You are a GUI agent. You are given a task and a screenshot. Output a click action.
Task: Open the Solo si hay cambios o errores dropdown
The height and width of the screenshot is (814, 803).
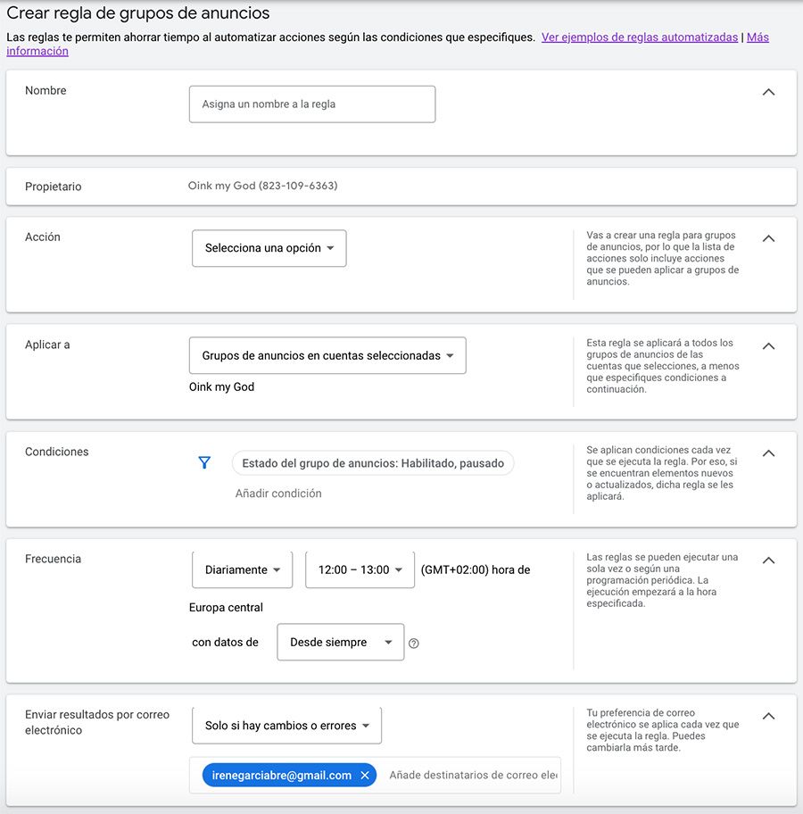(286, 726)
